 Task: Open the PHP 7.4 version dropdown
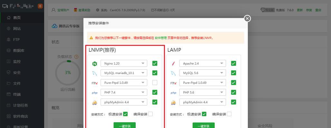[124, 92]
